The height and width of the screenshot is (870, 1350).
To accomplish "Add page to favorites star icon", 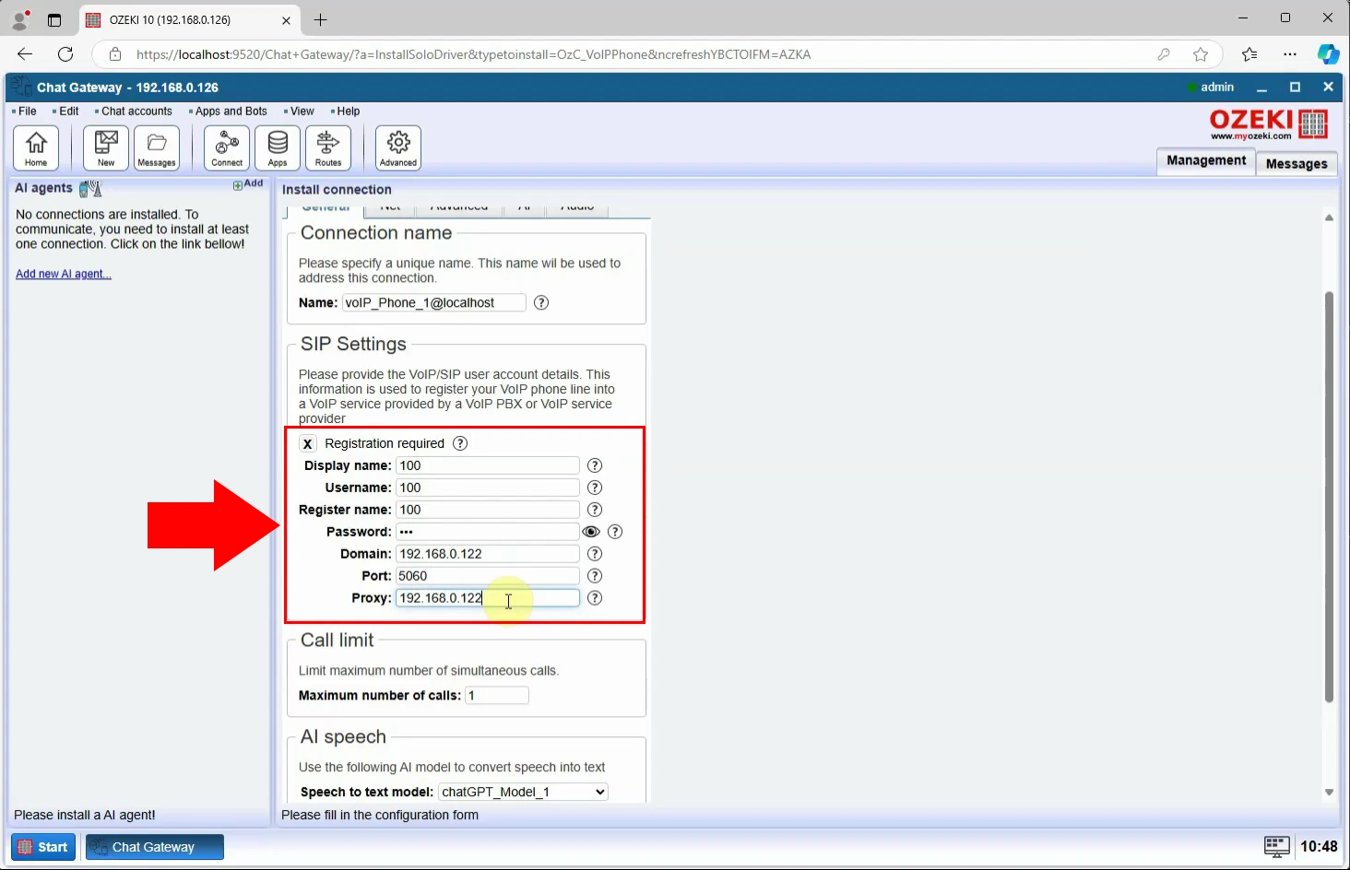I will 1201,54.
